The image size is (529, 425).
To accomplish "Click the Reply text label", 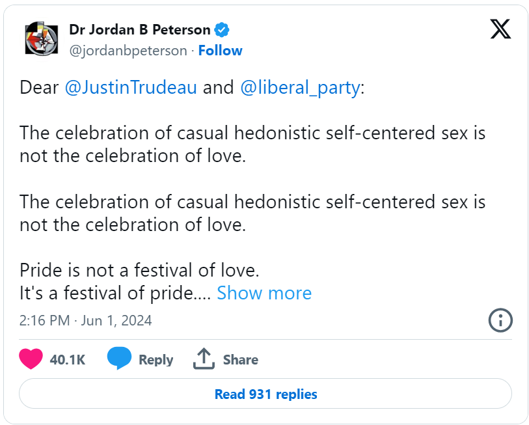I will 156,360.
